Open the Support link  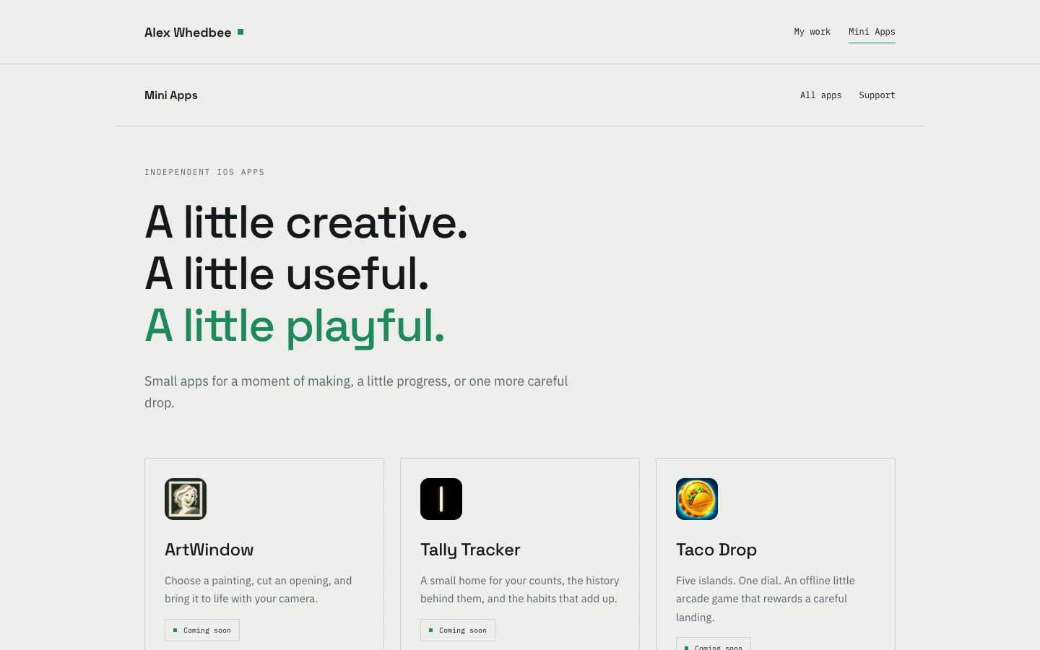click(x=877, y=95)
